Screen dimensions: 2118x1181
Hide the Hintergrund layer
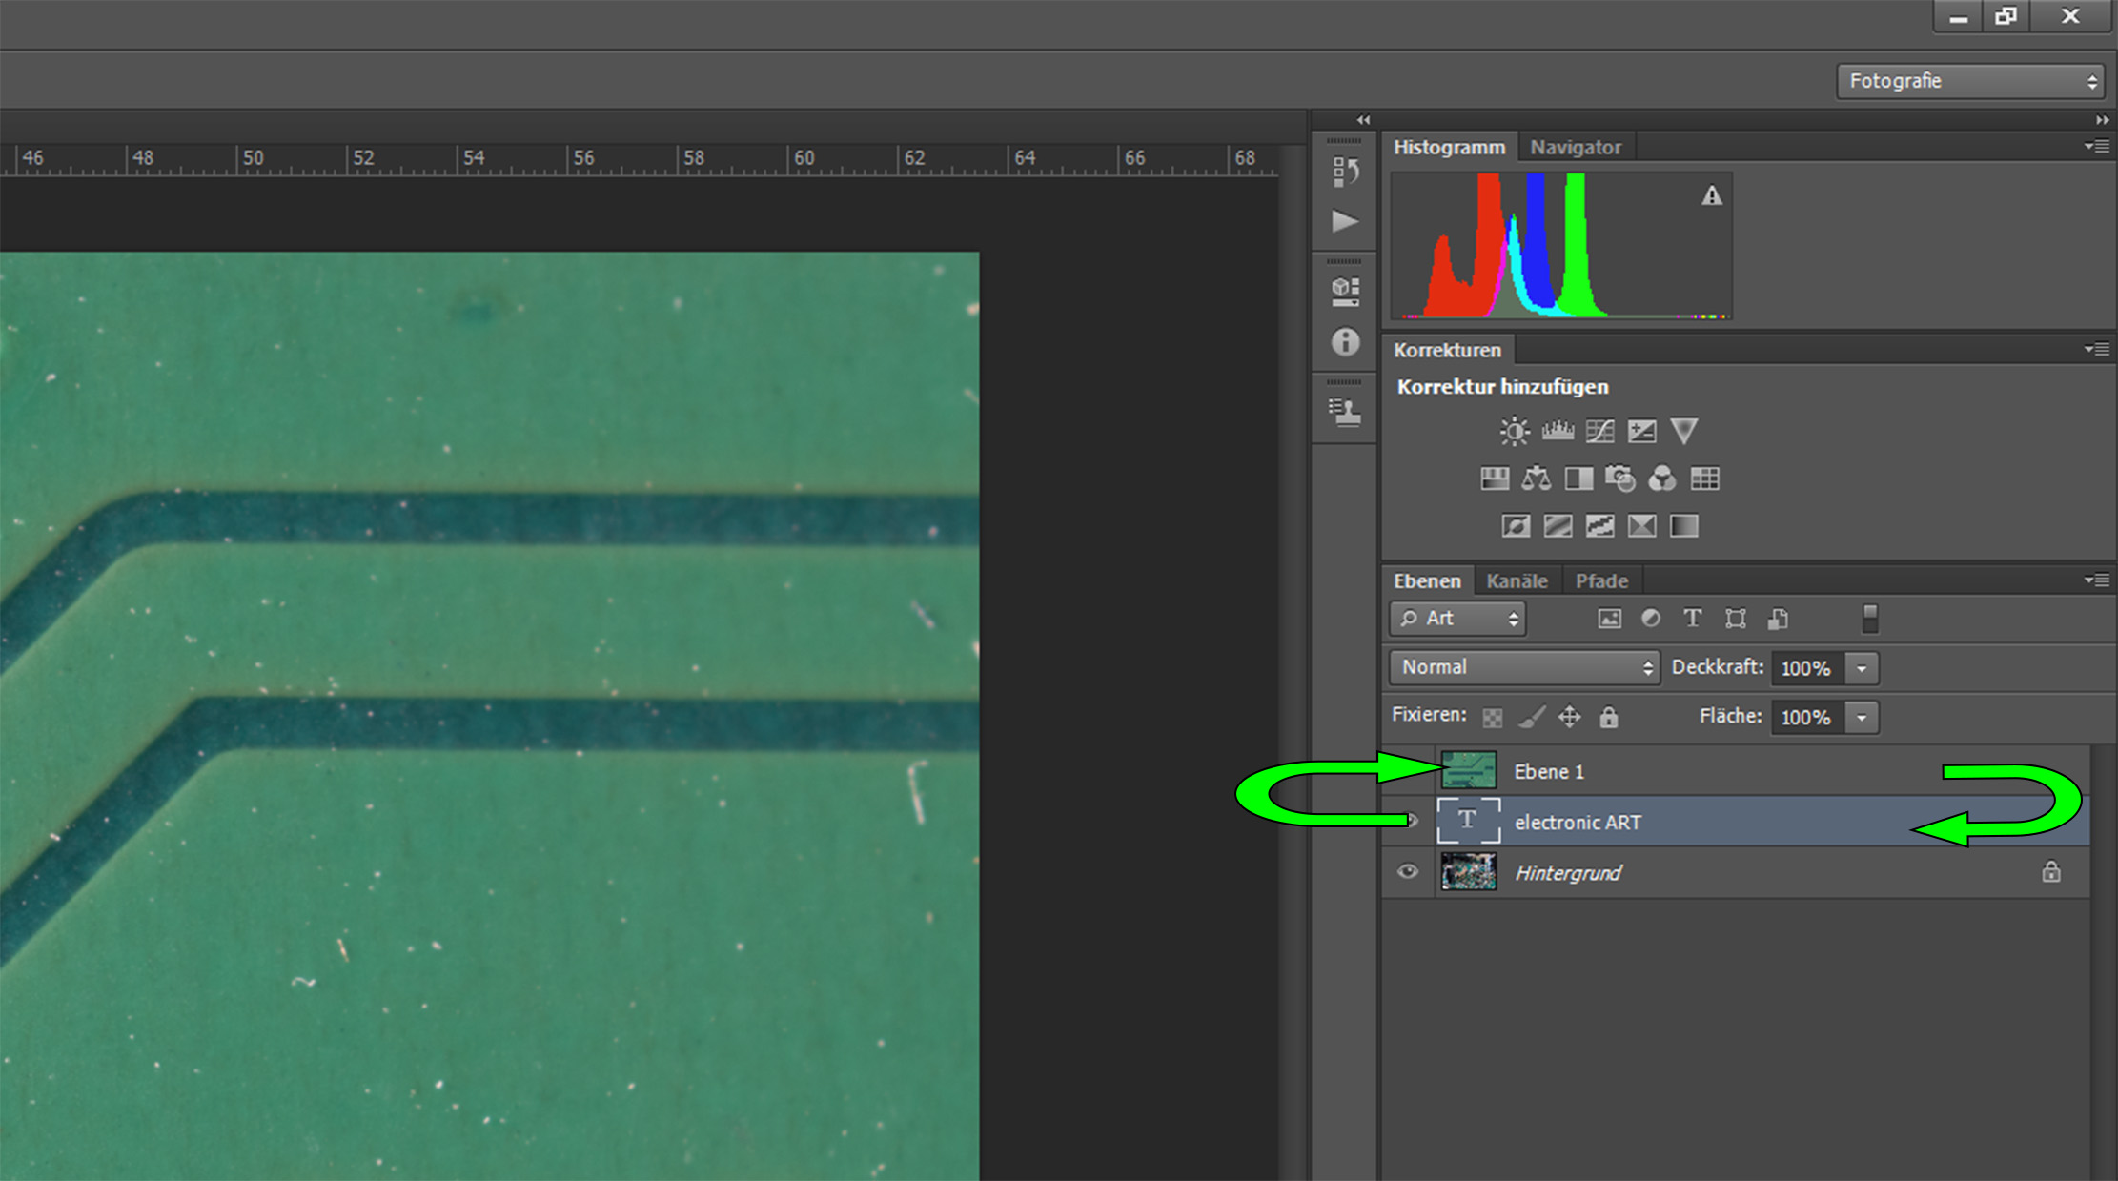pyautogui.click(x=1407, y=872)
